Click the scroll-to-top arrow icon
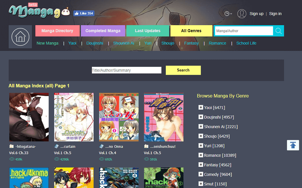 (293, 145)
